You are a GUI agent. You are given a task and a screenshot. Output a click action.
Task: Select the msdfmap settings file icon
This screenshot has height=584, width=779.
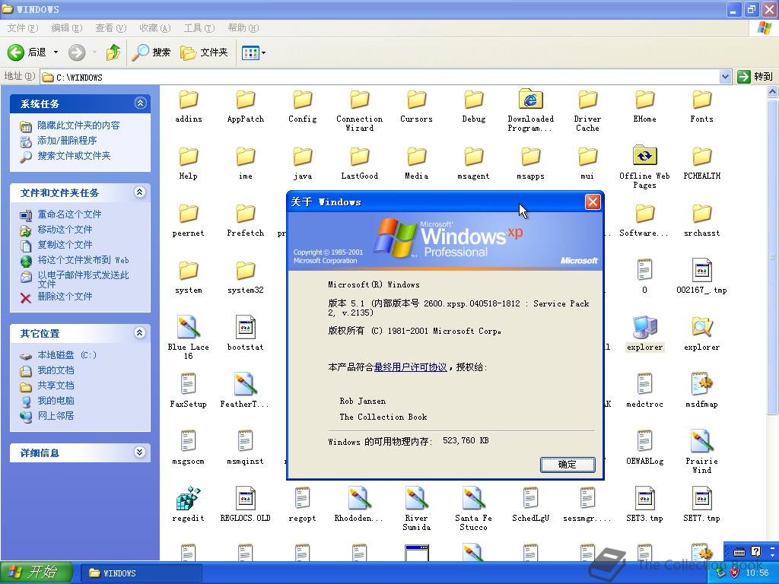(701, 384)
